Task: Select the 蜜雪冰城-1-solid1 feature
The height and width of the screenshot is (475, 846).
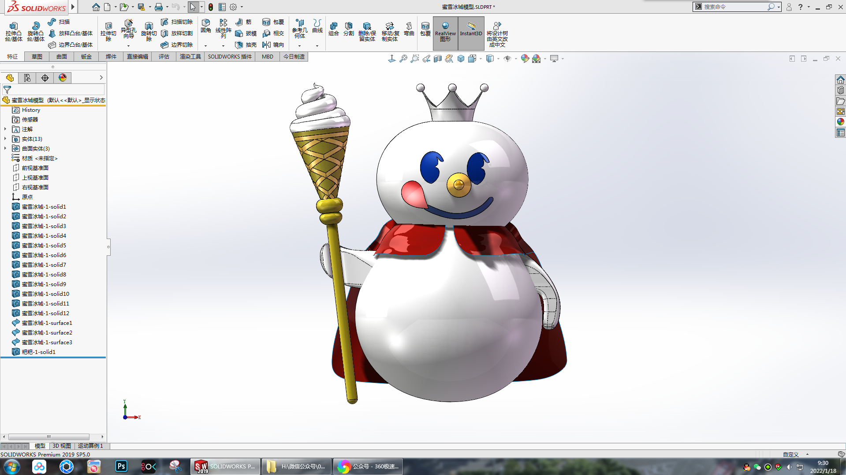Action: click(x=39, y=206)
